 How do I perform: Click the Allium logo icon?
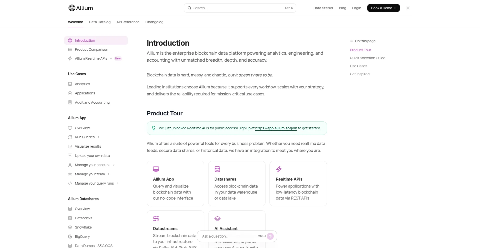click(72, 8)
